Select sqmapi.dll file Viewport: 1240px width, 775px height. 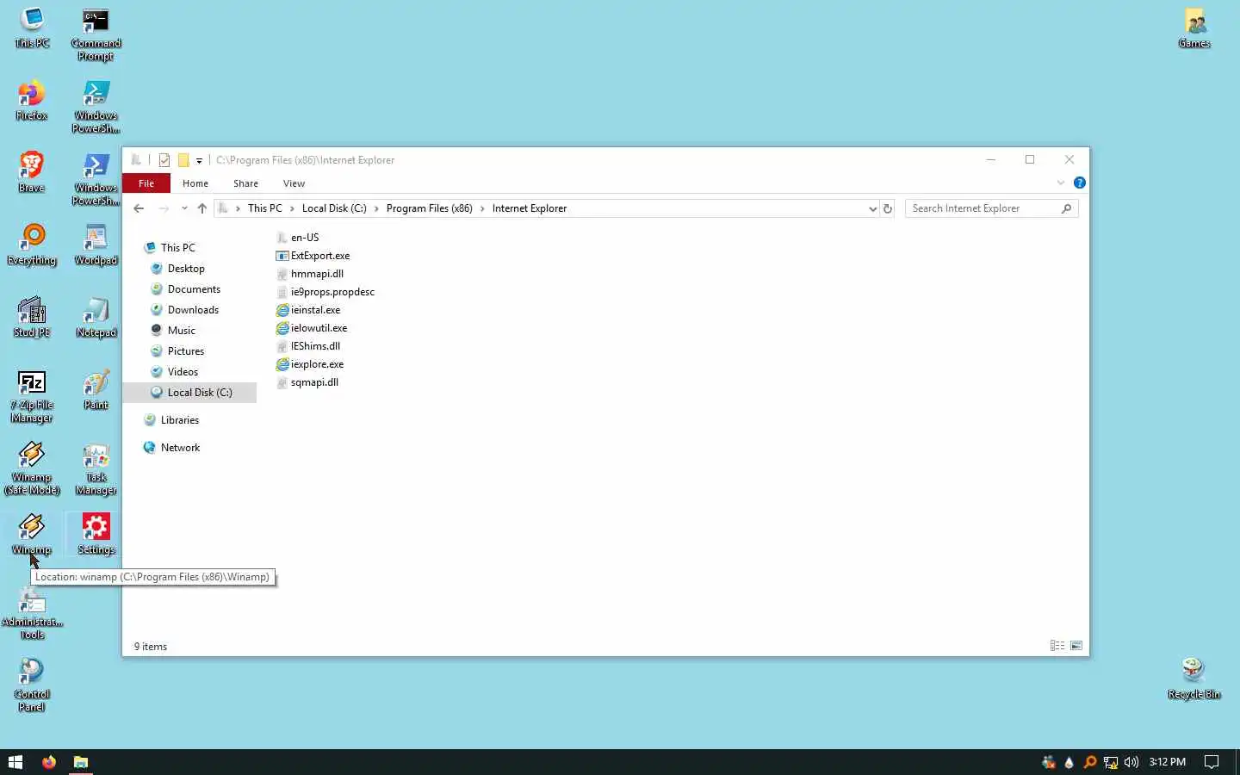307,382
